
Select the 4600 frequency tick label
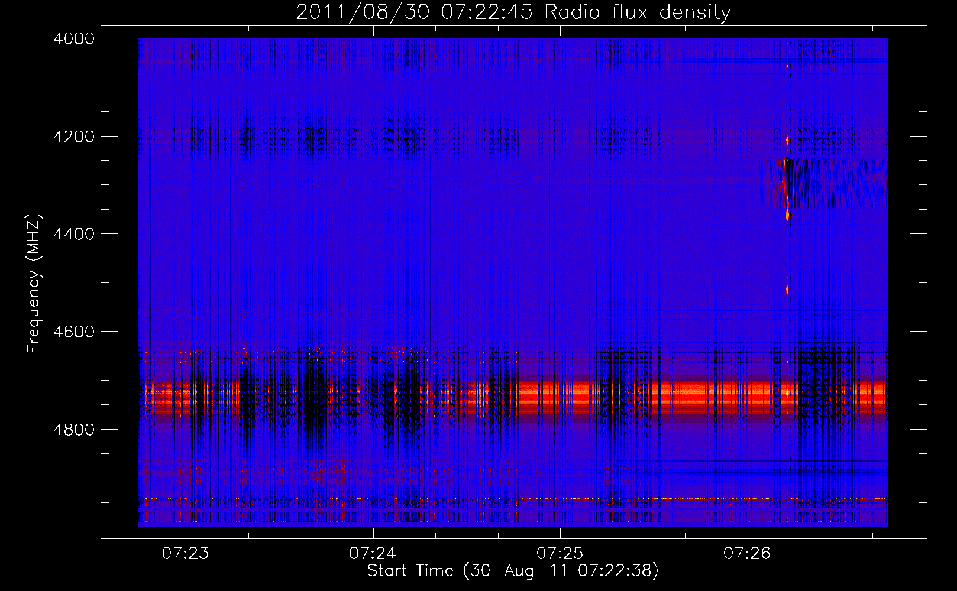(74, 332)
